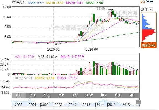This screenshot has width=159, height=110.
Task: Select the W&R indicator tab
Action: tap(61, 95)
